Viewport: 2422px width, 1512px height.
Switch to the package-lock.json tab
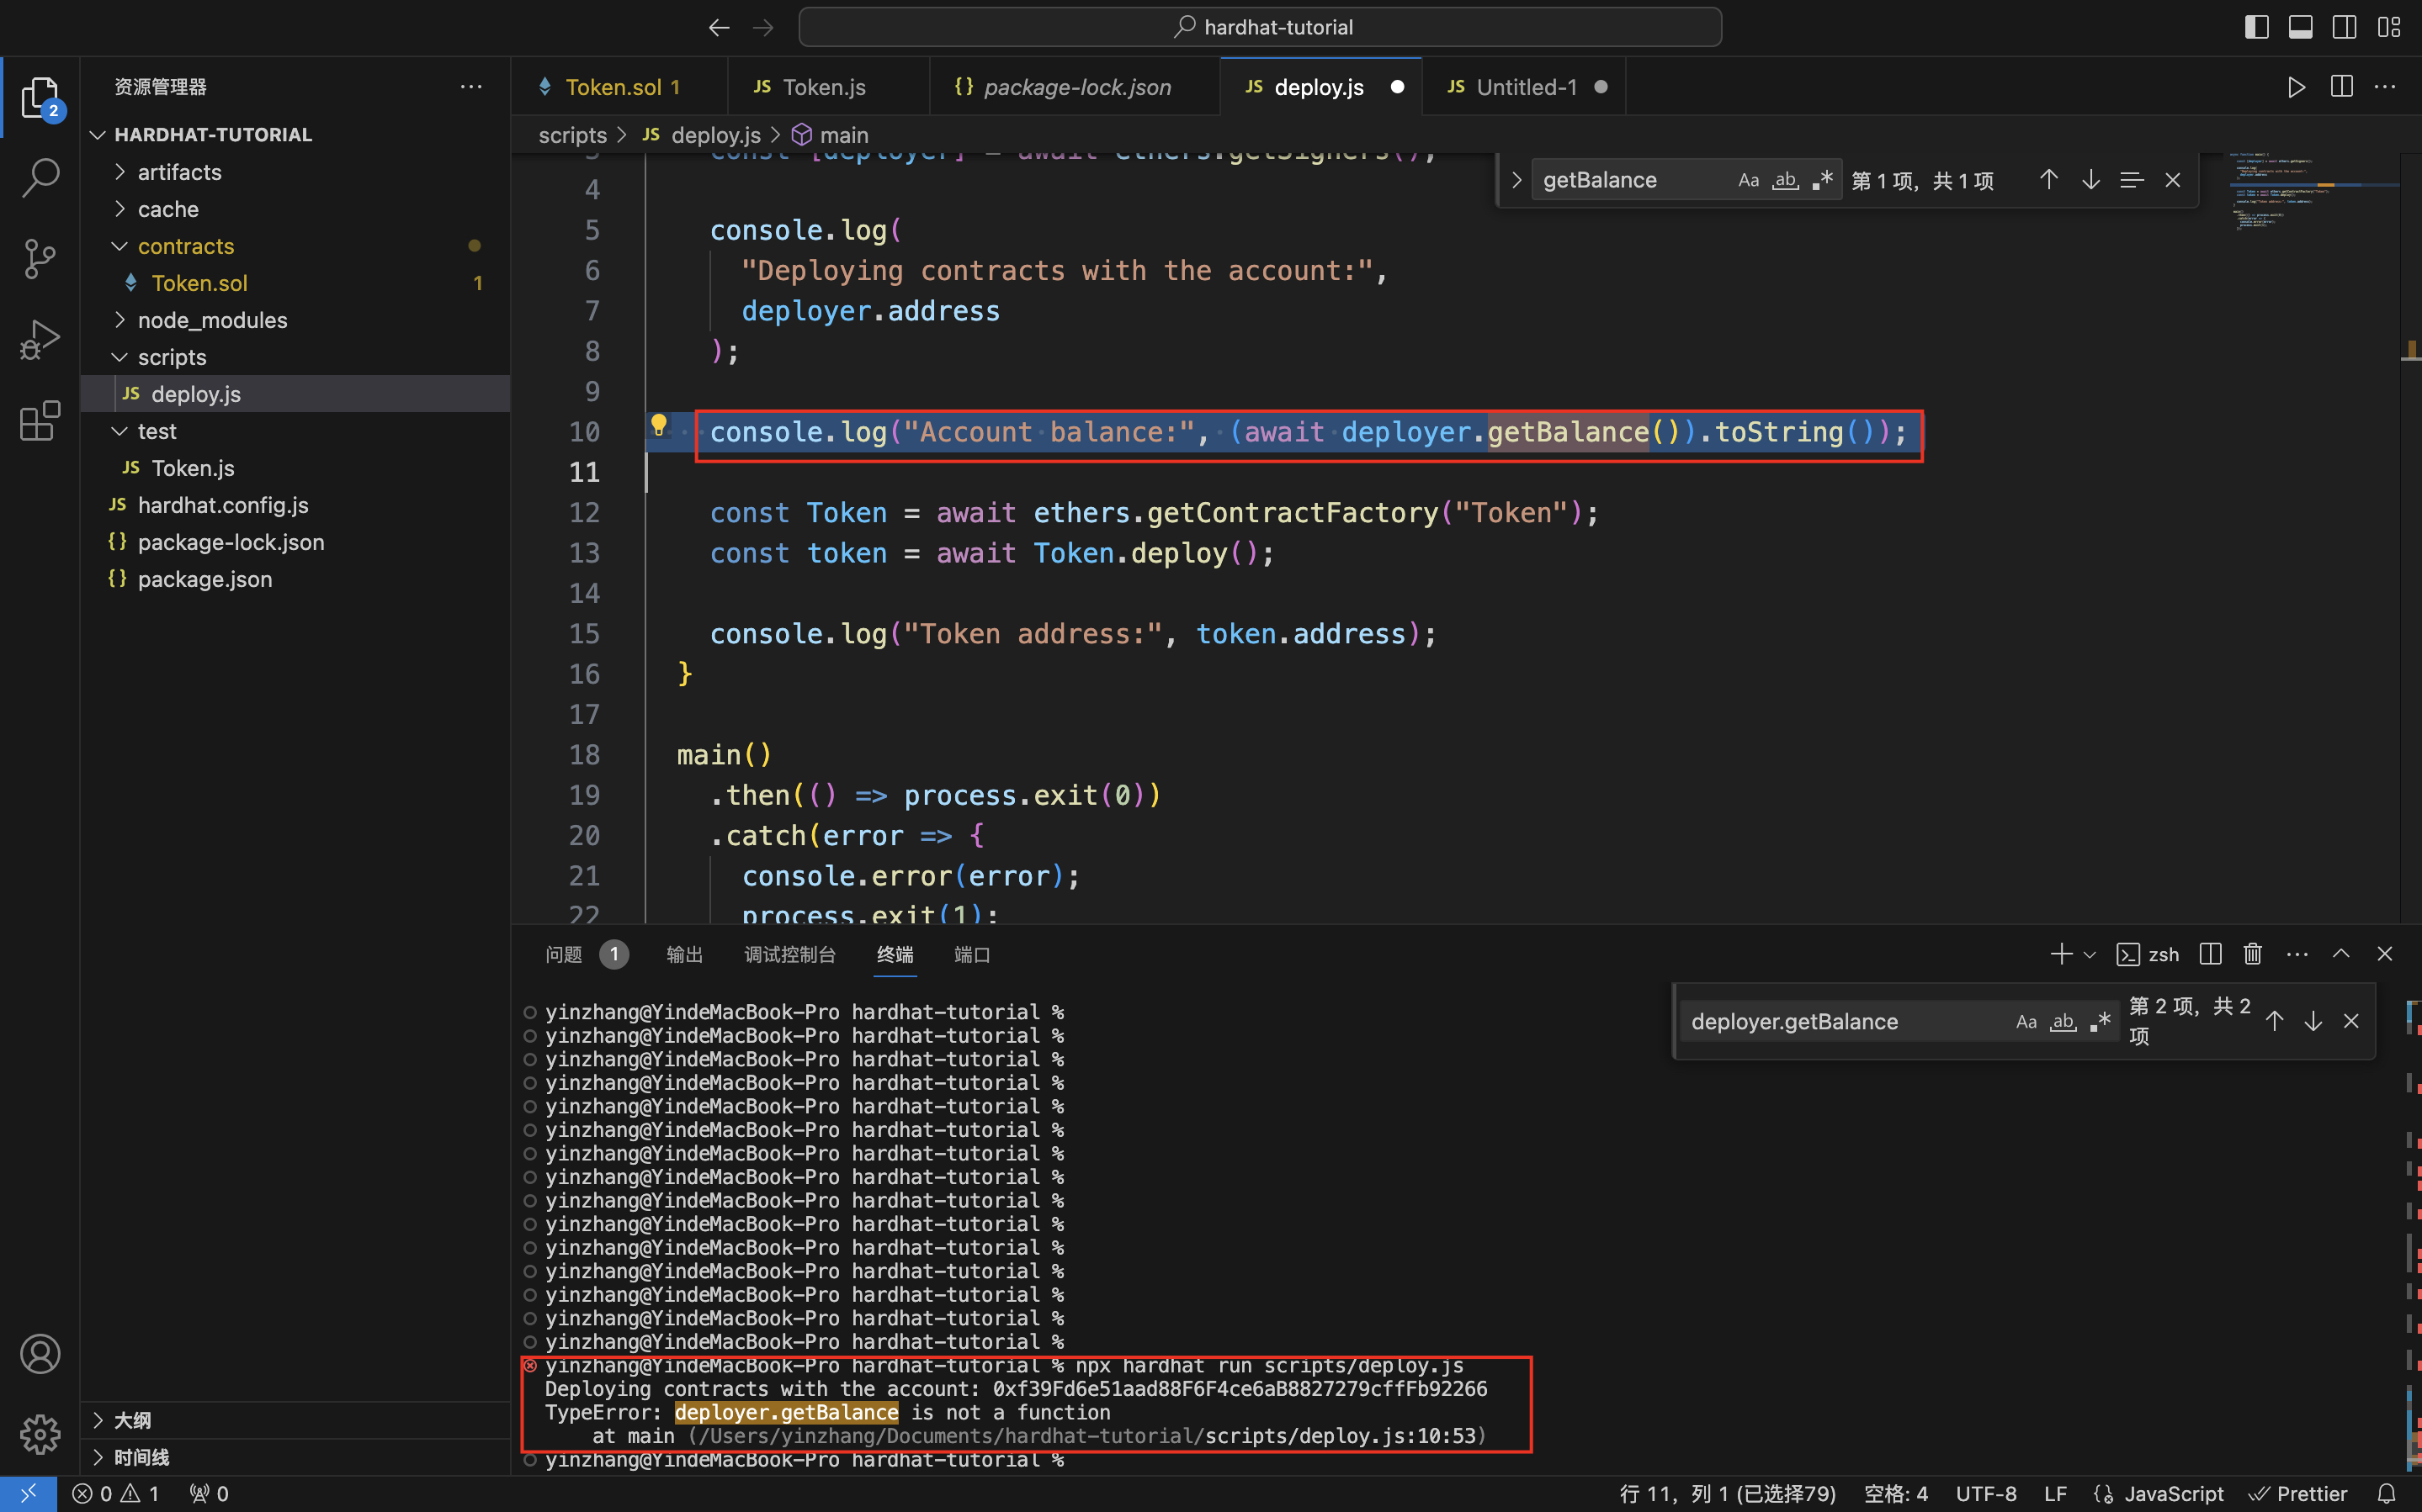[x=1075, y=87]
